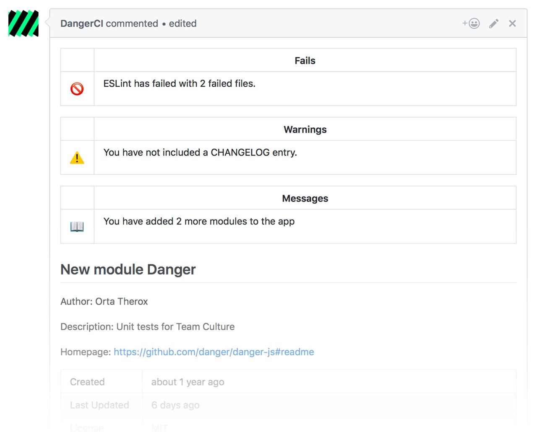Image resolution: width=537 pixels, height=432 pixels.
Task: Click the Messages table header
Action: coord(305,199)
